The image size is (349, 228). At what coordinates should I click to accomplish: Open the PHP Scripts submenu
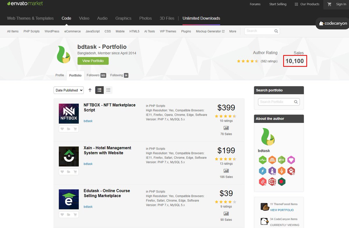[31, 31]
